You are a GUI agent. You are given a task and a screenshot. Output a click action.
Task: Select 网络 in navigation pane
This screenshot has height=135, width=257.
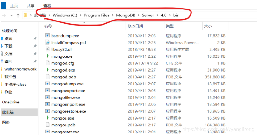[x=6, y=122]
